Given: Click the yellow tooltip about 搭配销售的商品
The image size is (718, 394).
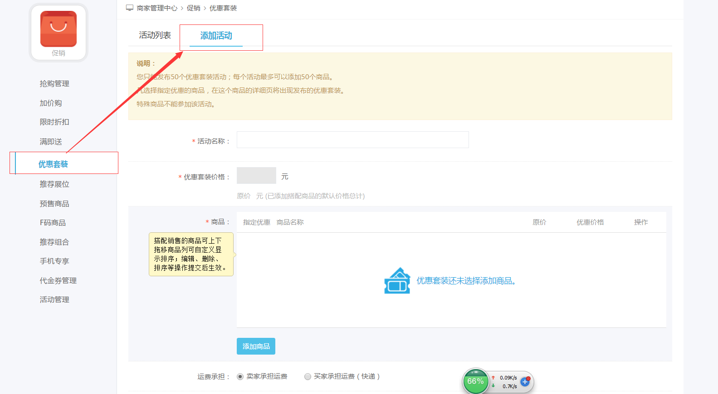Looking at the screenshot, I should coord(191,255).
